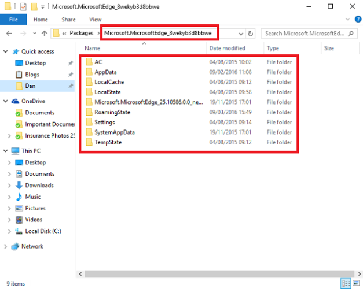Click the horizontal scrollbar track
The image size is (363, 289).
coord(219,274)
